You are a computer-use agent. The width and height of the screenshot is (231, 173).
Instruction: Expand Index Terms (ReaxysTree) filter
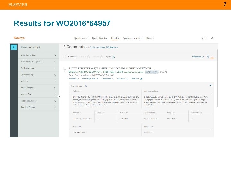[38, 62]
